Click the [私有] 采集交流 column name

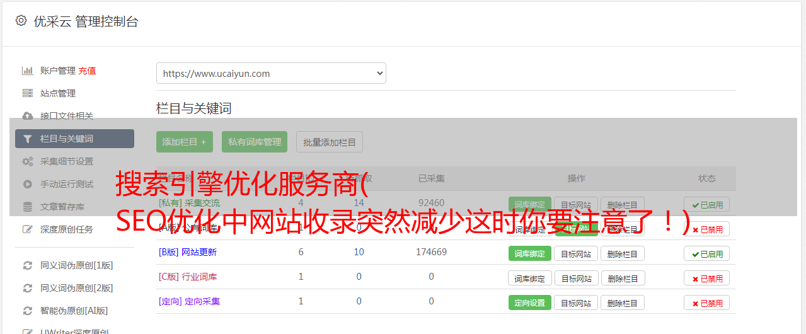point(189,203)
